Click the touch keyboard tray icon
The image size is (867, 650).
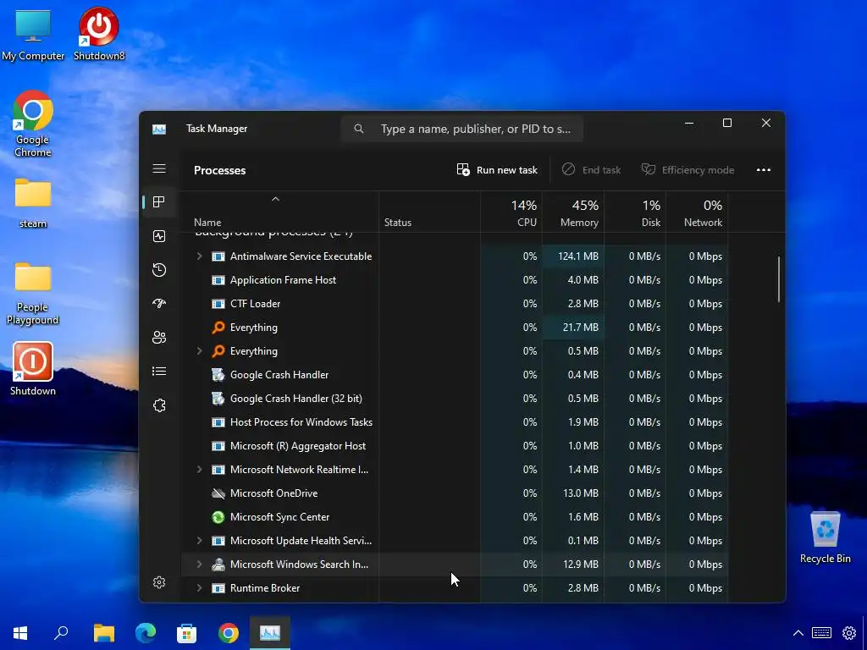pyautogui.click(x=821, y=633)
